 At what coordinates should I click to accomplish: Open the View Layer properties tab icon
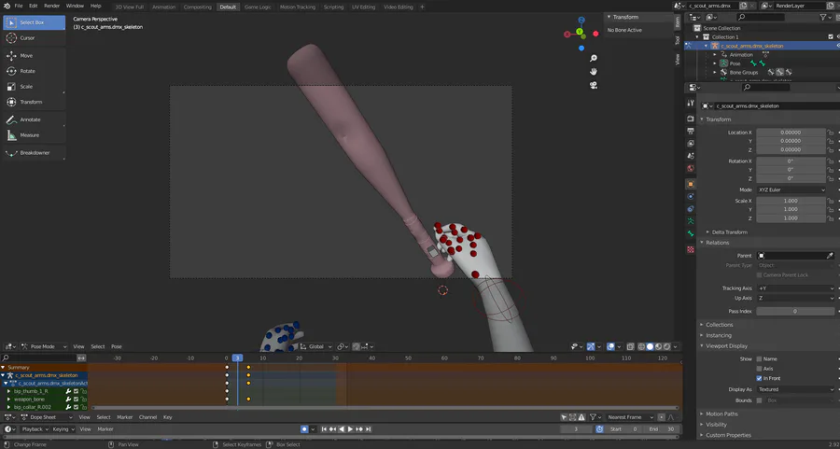point(691,144)
